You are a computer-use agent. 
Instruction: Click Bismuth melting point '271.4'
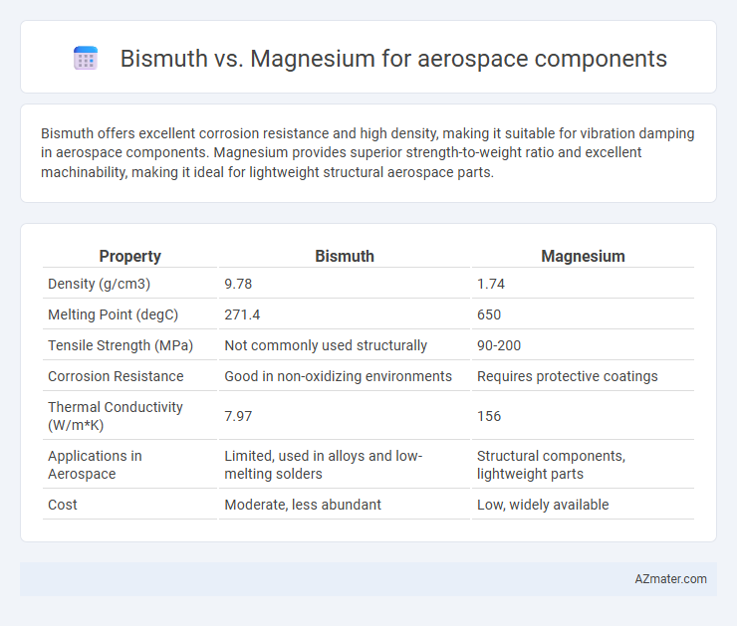[x=242, y=314]
